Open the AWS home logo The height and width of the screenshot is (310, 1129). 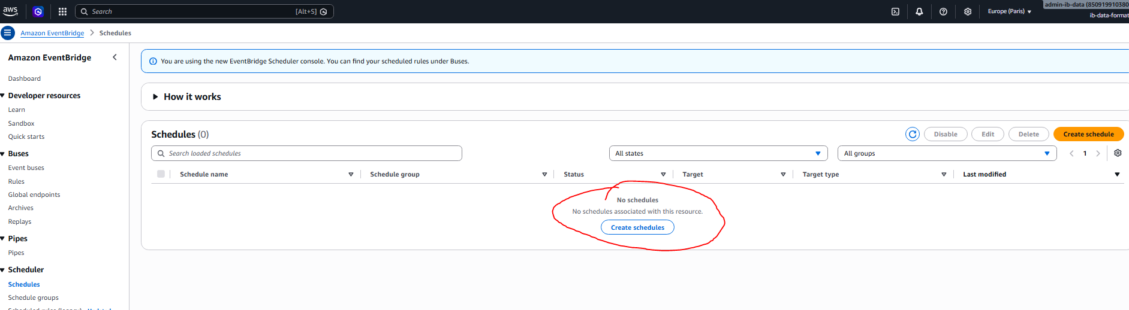point(11,11)
